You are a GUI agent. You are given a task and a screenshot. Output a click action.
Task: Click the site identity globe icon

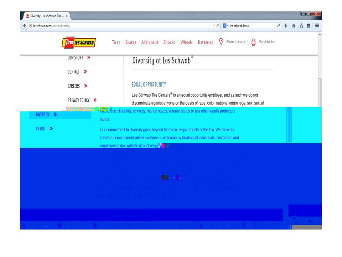(x=31, y=26)
